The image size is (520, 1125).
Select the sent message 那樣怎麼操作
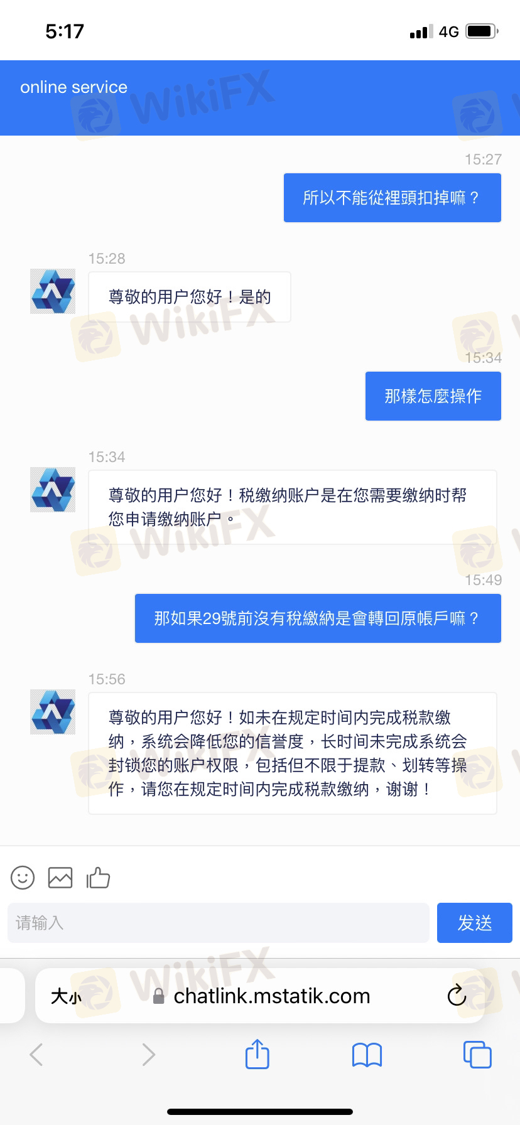pos(433,396)
